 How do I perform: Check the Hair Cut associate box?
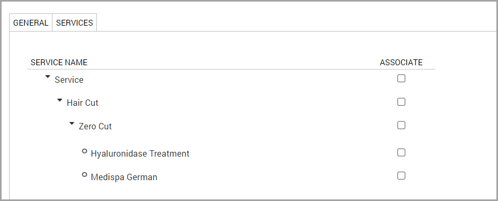click(x=401, y=102)
